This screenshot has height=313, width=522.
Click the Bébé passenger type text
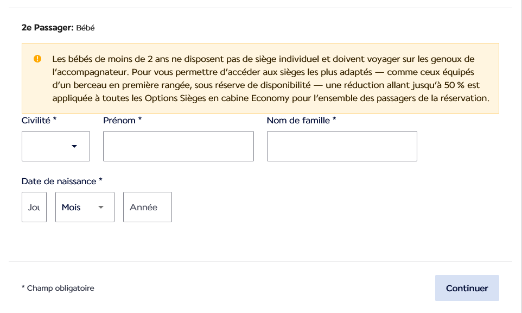pos(85,28)
